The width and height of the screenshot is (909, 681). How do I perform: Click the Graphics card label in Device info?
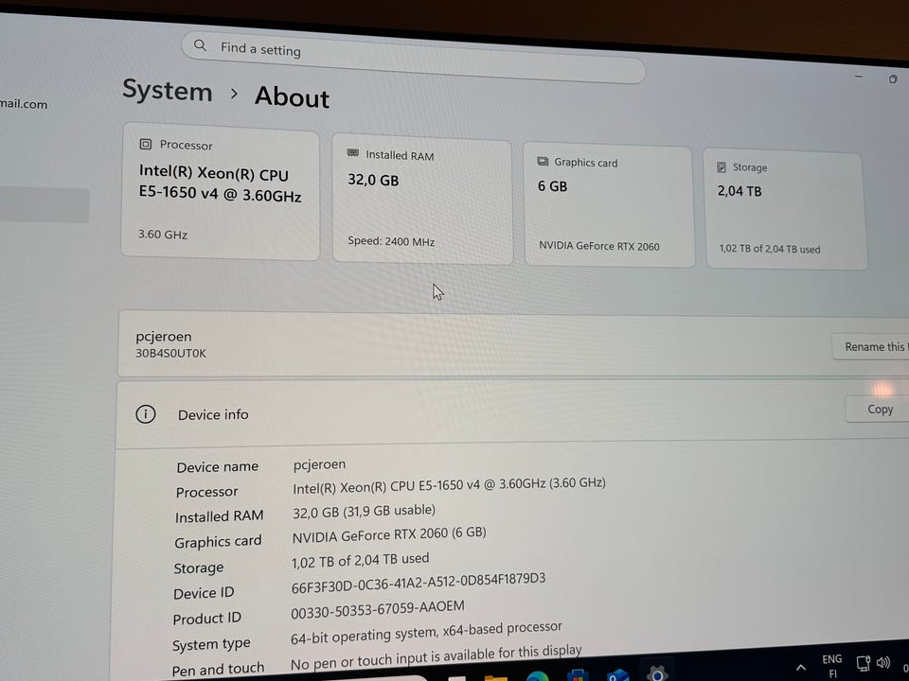(218, 542)
